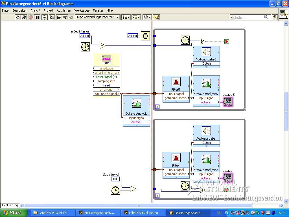Click the vertical scrollbar down arrow

[x=286, y=201]
